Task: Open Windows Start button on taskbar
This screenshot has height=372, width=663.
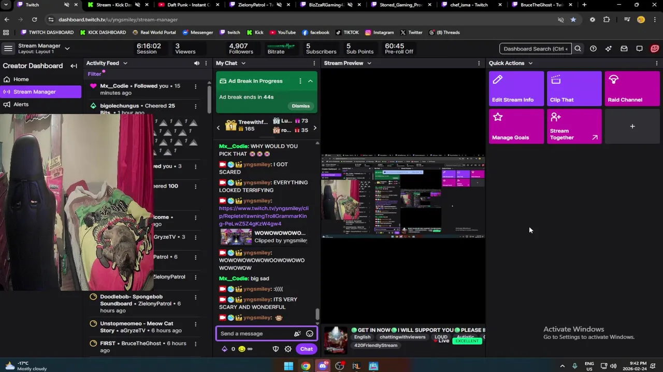Action: point(289,366)
